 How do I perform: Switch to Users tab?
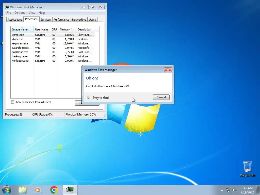click(92, 20)
